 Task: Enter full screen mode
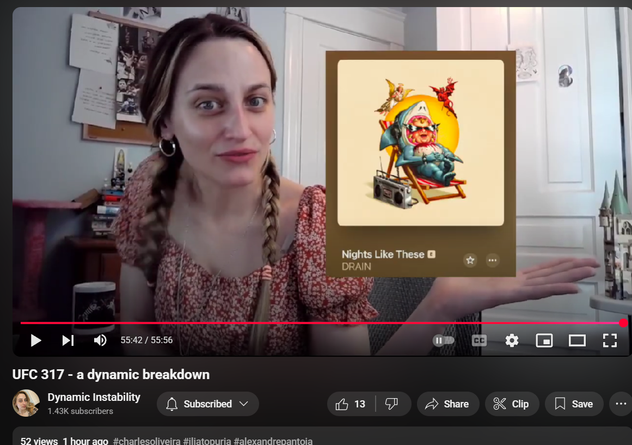[610, 340]
